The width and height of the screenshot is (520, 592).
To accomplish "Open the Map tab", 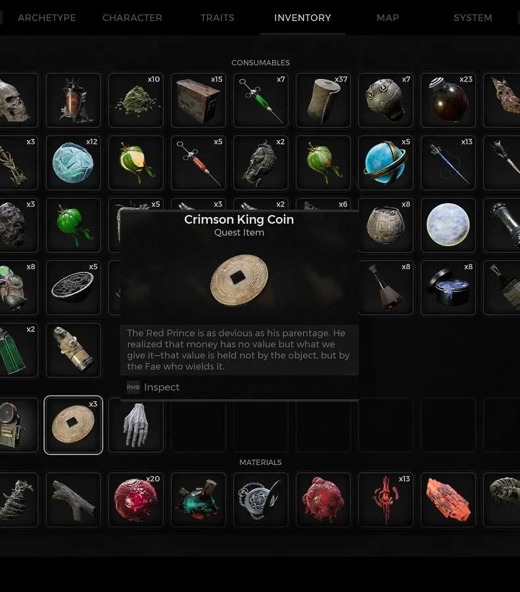I will [388, 18].
